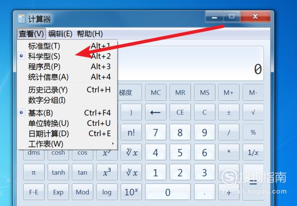Click the closing parenthesis key

point(131,113)
